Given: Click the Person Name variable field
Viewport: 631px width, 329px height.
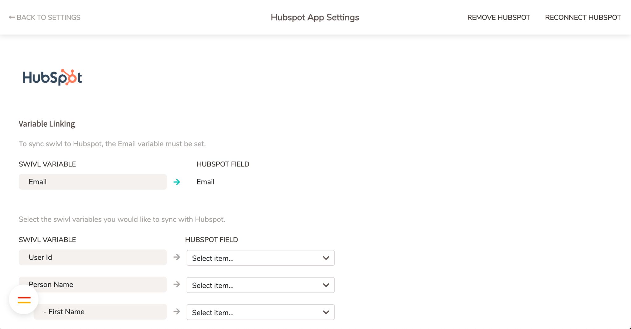Looking at the screenshot, I should pyautogui.click(x=92, y=285).
